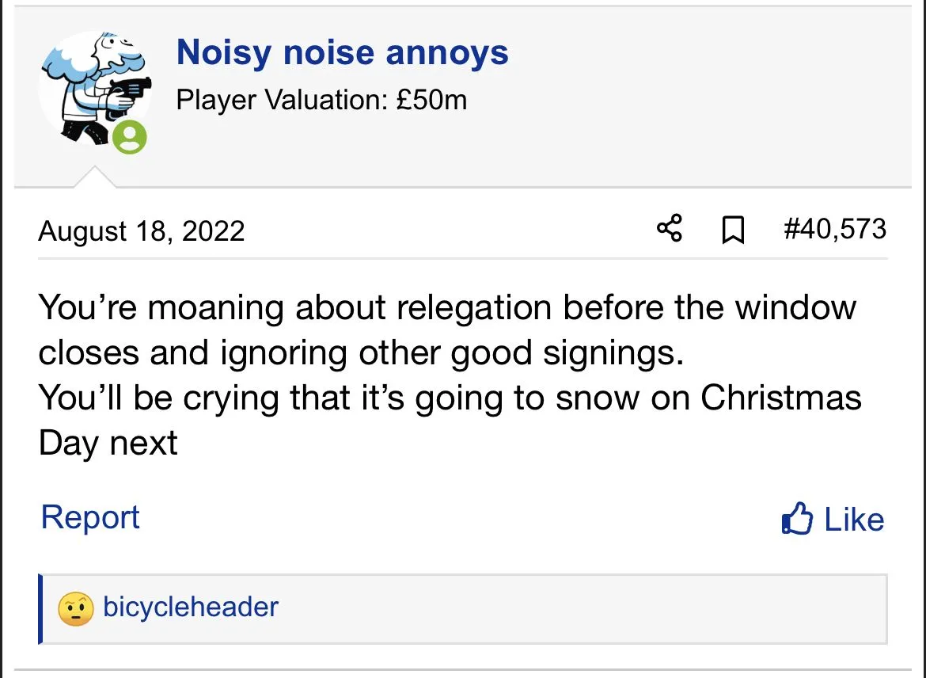Click the raised-eyebrow emoji reaction
Screen dimensions: 926x678
(x=76, y=608)
